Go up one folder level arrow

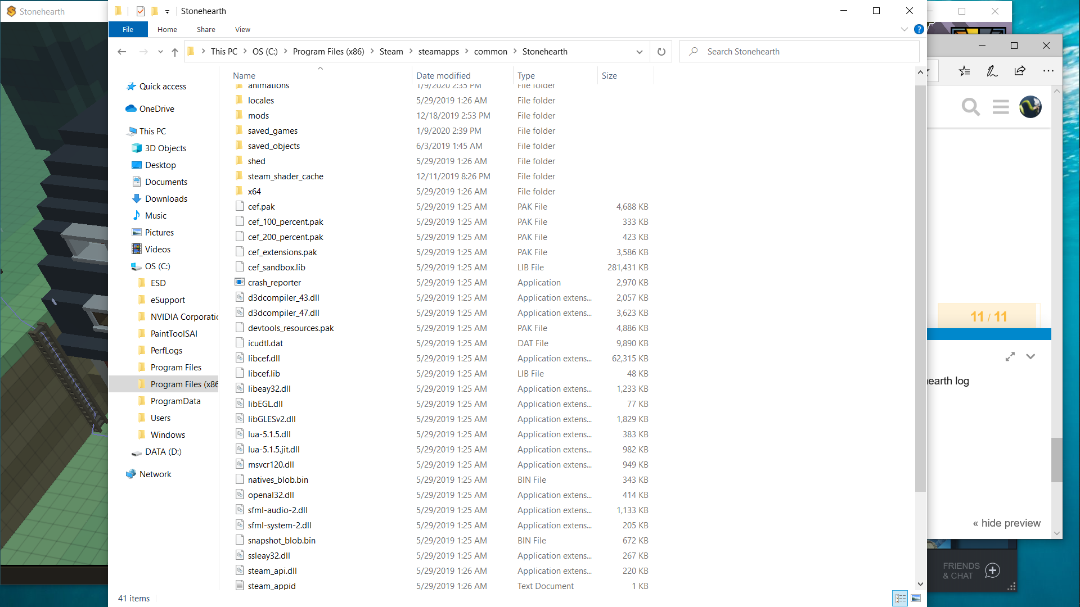[175, 52]
